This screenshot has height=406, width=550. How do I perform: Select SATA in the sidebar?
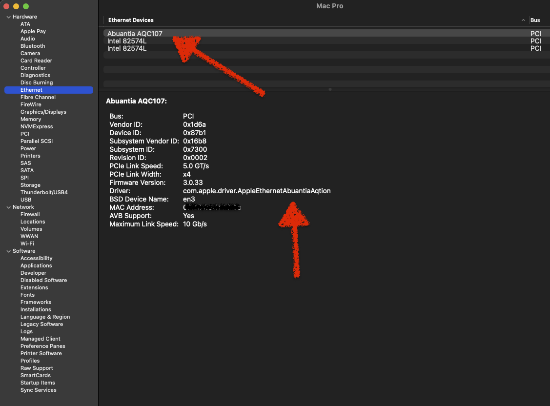pyautogui.click(x=27, y=171)
